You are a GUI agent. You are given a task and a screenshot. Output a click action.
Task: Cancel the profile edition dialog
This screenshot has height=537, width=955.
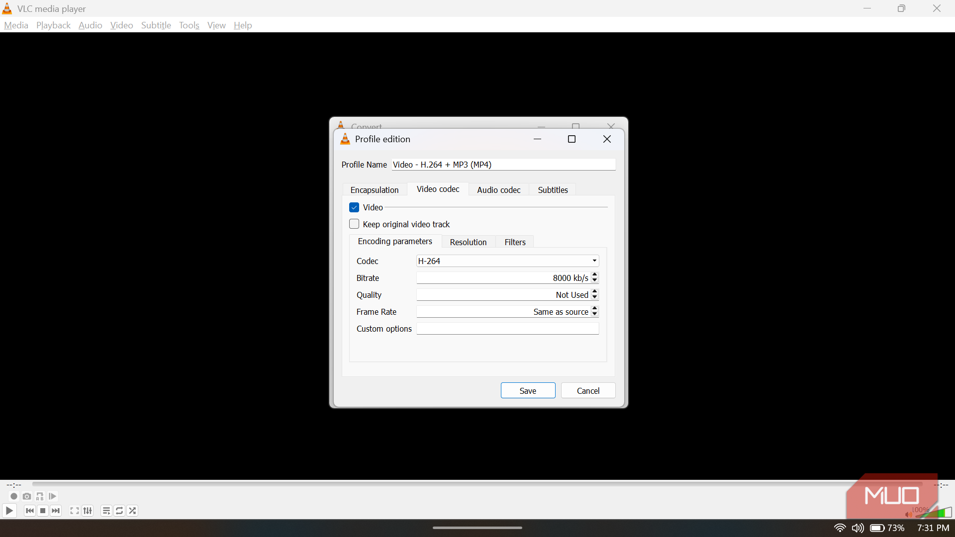click(588, 391)
